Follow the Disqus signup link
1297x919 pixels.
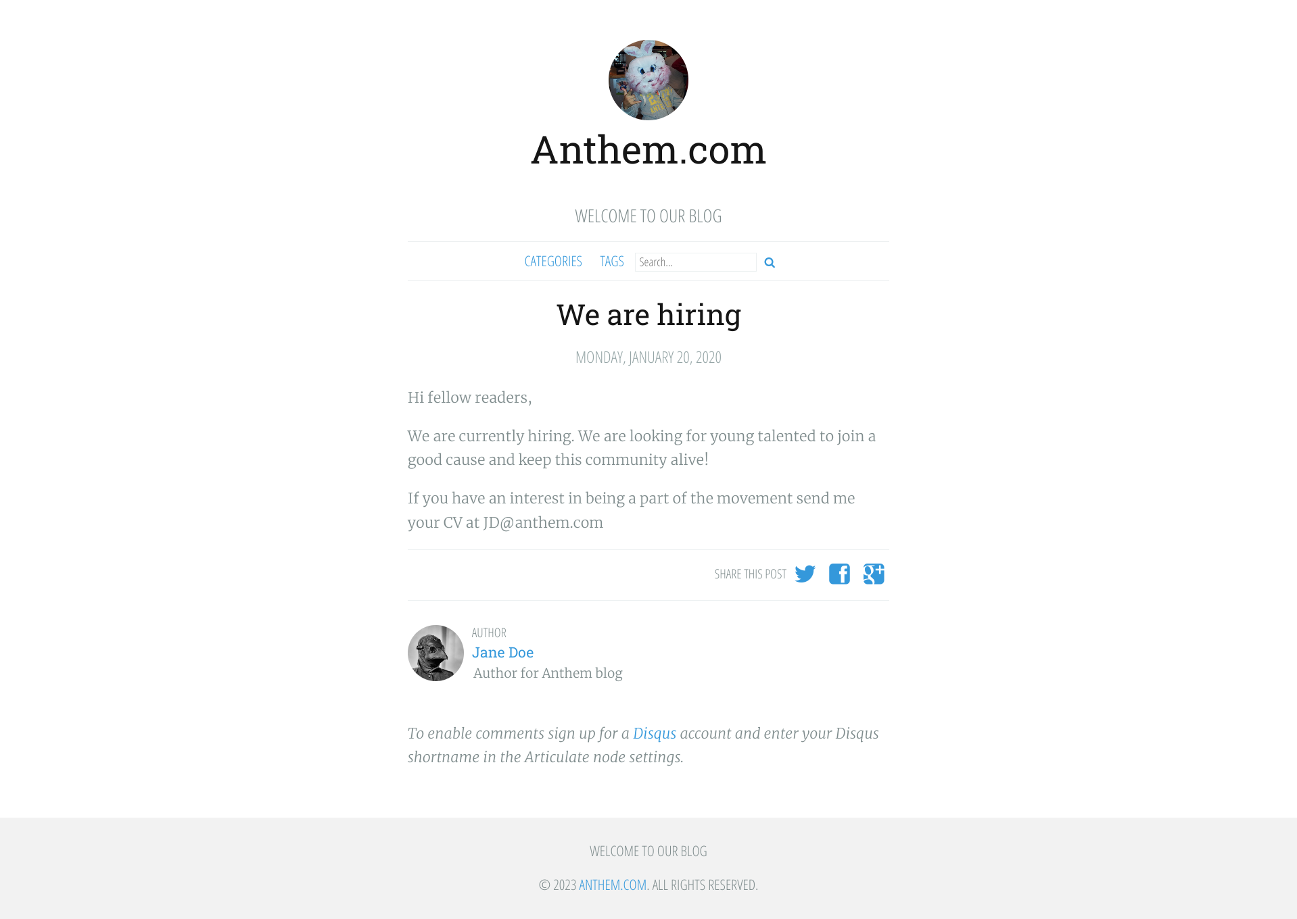654,734
